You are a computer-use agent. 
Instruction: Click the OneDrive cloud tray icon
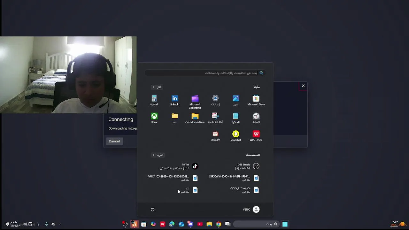pos(53,224)
